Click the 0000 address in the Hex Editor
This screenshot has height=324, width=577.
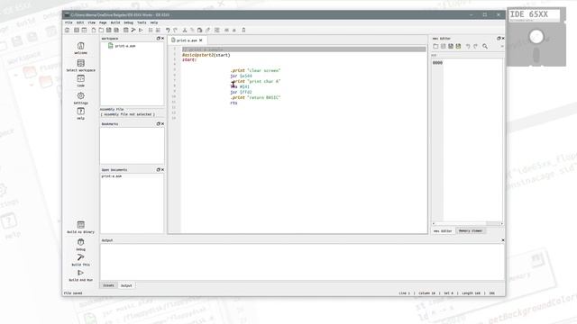pyautogui.click(x=437, y=63)
